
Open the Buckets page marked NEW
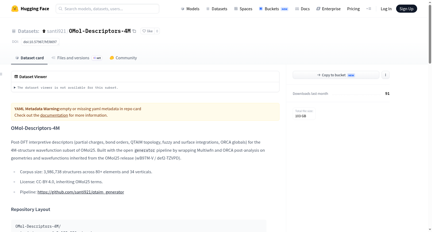274,9
